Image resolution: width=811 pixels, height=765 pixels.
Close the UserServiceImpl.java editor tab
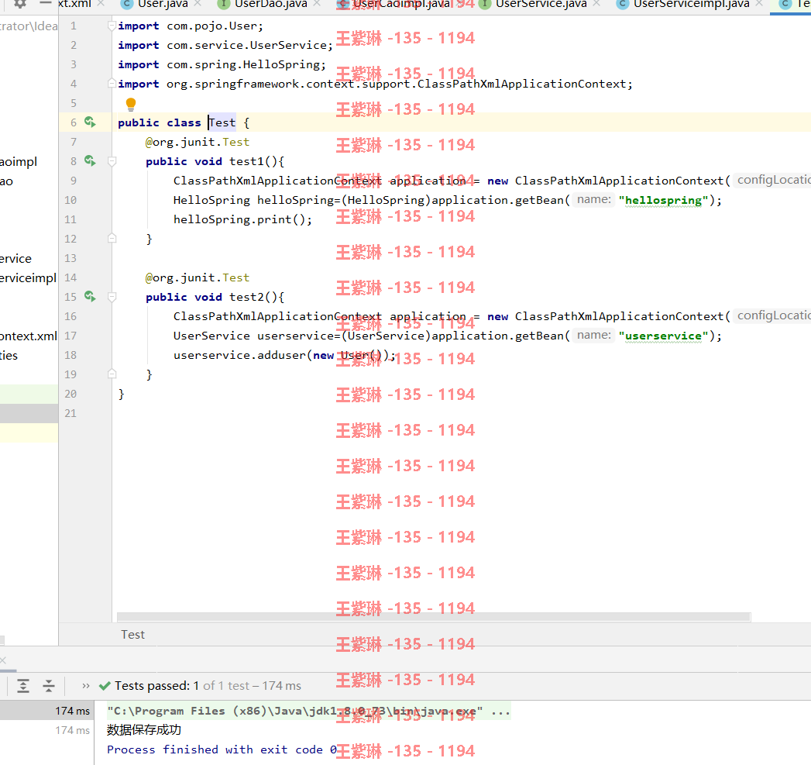pos(759,4)
